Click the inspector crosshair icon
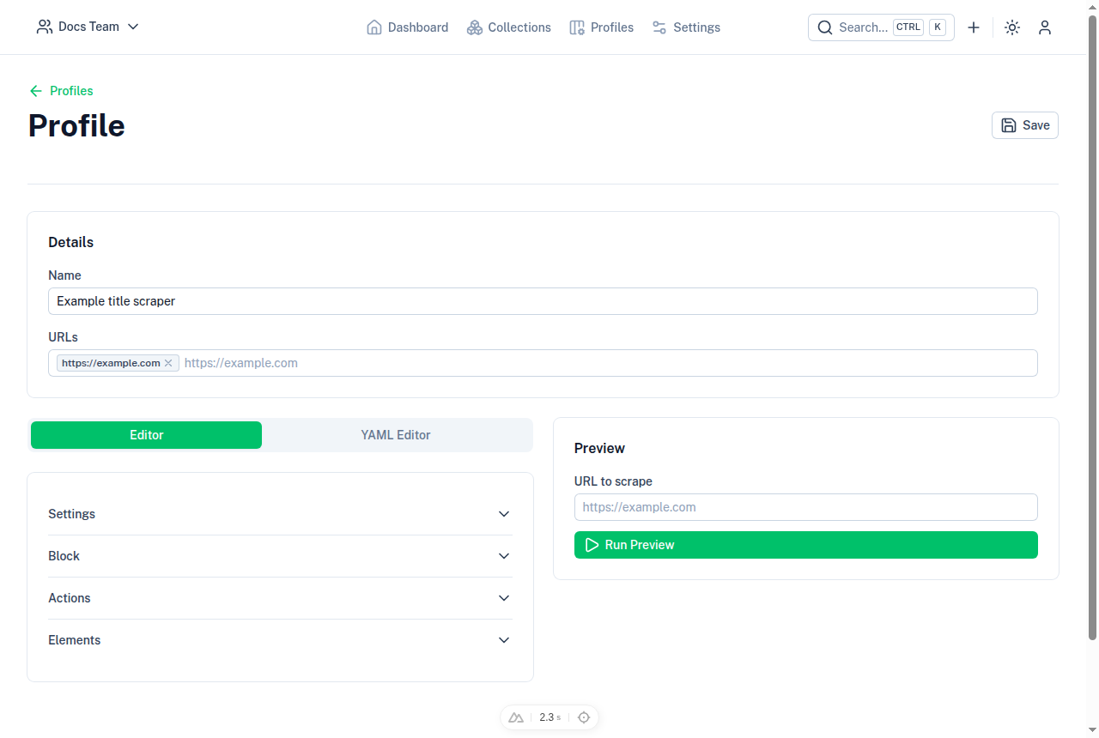Screen dimensions: 1099x738 [x=584, y=717]
